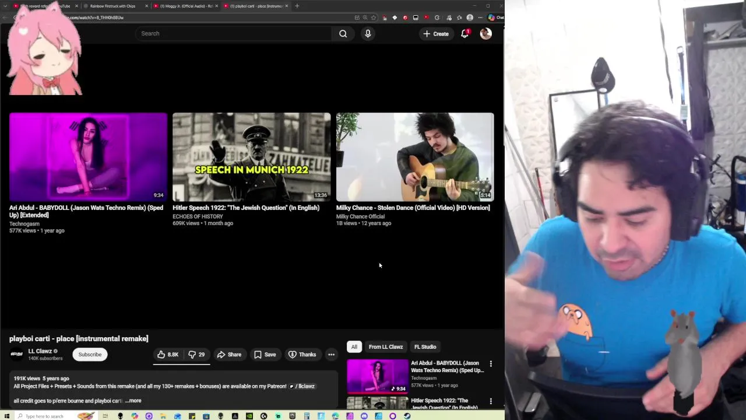Viewport: 746px width, 420px height.
Task: Open the Copilot Chat button
Action: (497, 17)
